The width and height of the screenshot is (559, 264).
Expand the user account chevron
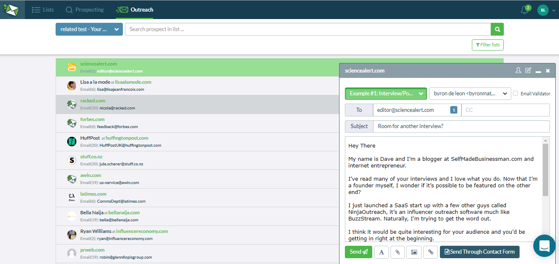tap(554, 11)
